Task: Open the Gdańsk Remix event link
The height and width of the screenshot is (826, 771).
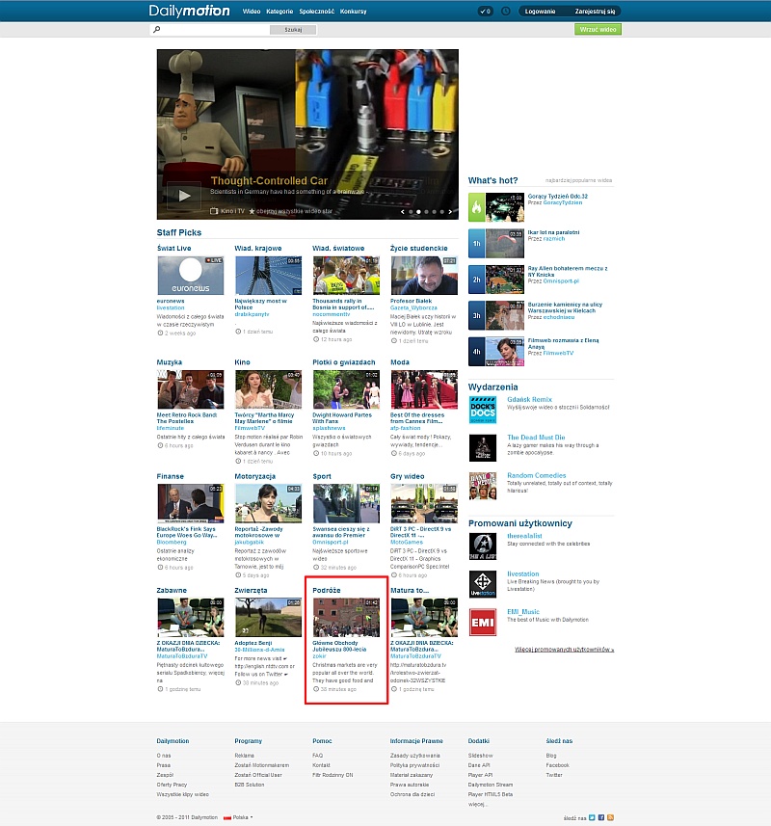Action: pos(529,399)
